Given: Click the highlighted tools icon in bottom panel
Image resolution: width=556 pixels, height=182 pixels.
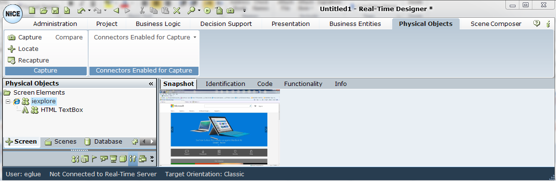Looking at the screenshot, I should [x=132, y=159].
